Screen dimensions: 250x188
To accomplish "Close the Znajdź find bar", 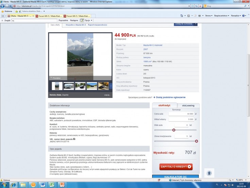I will pos(2,20).
